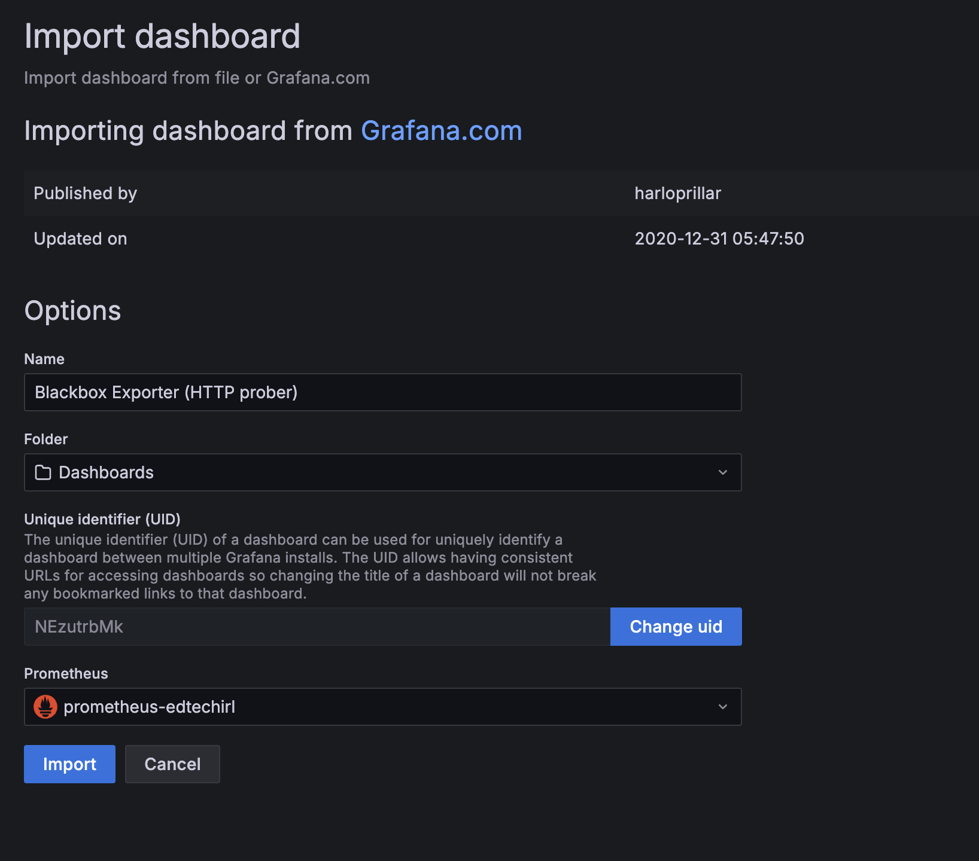Click the updated date 2020-12-31 05:47:50

(x=719, y=239)
